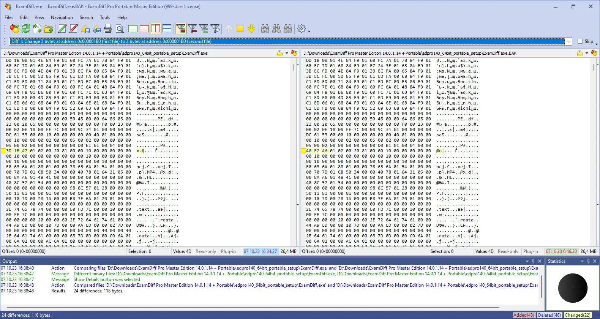600x319 pixels.
Task: Open the Search menu
Action: 86,17
